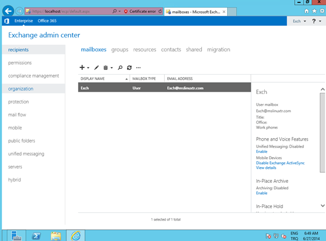The width and height of the screenshot is (326, 241).
Task: Open the Favorites star icon
Action: [x=314, y=11]
